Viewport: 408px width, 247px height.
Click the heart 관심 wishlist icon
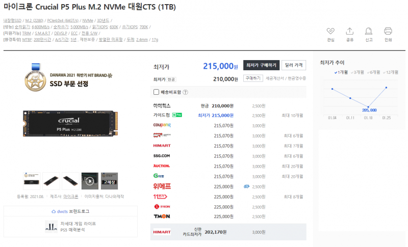[x=330, y=31]
